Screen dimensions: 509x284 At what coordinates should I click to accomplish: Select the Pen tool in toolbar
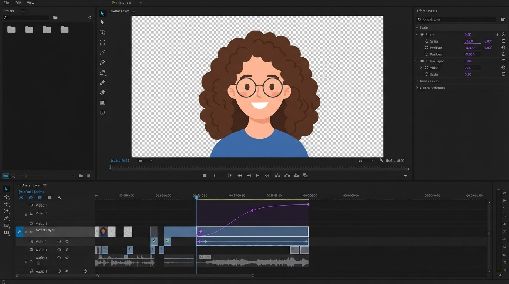click(102, 53)
